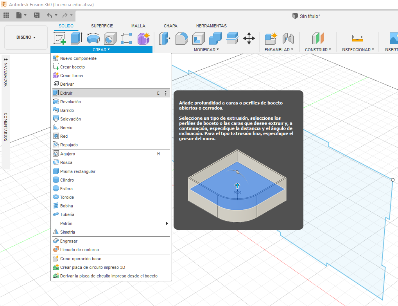Select Rosca in the Crear menu
The width and height of the screenshot is (398, 306).
pyautogui.click(x=111, y=163)
